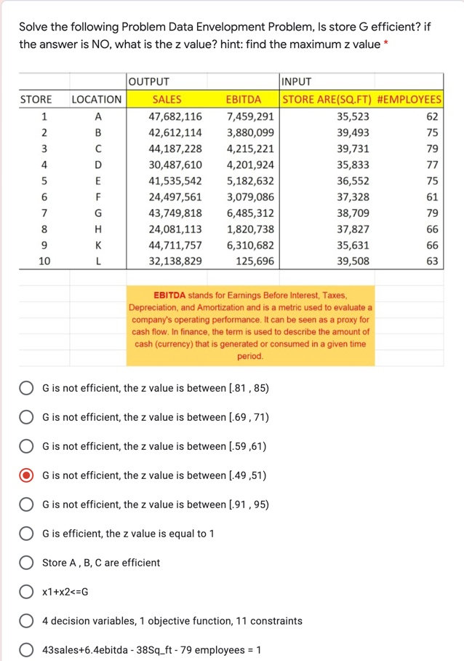464x661 pixels.
Task: Click the #EMPLOYEES column header
Action: [x=409, y=98]
